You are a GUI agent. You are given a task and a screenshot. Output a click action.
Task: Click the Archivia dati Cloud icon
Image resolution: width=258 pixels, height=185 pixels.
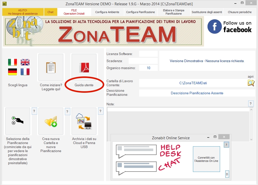pyautogui.click(x=84, y=121)
